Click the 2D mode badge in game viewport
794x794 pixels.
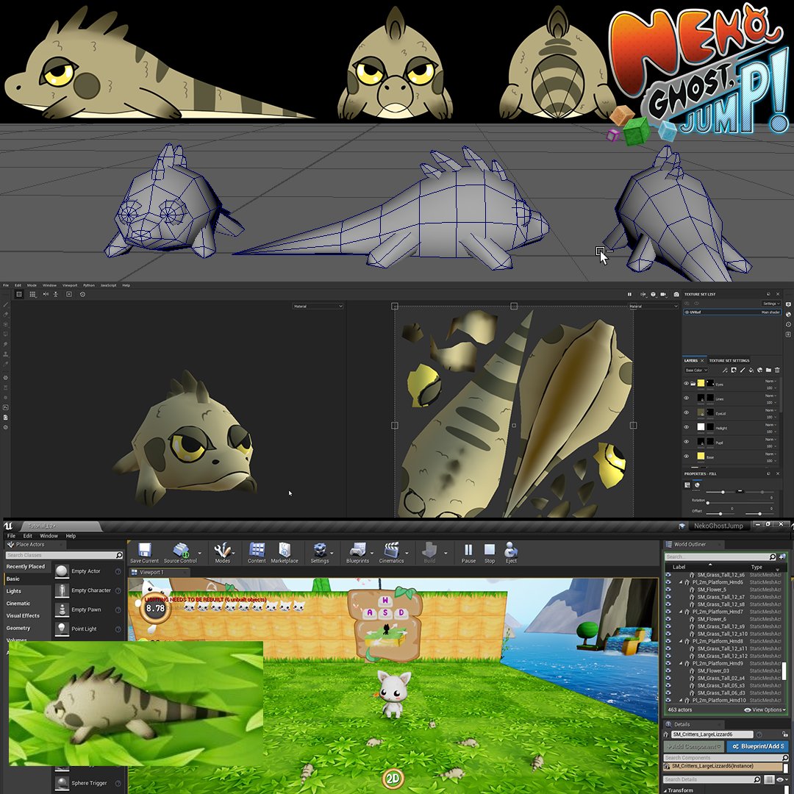393,779
